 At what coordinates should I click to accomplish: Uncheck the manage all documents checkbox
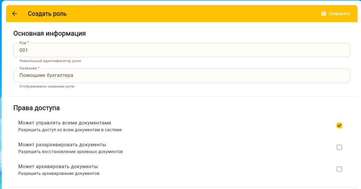[339, 126]
